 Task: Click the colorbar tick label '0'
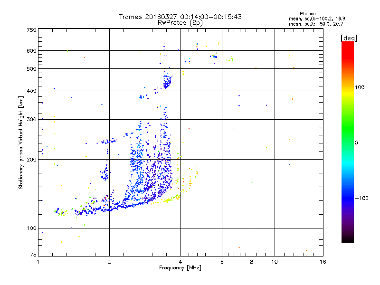[x=356, y=143]
